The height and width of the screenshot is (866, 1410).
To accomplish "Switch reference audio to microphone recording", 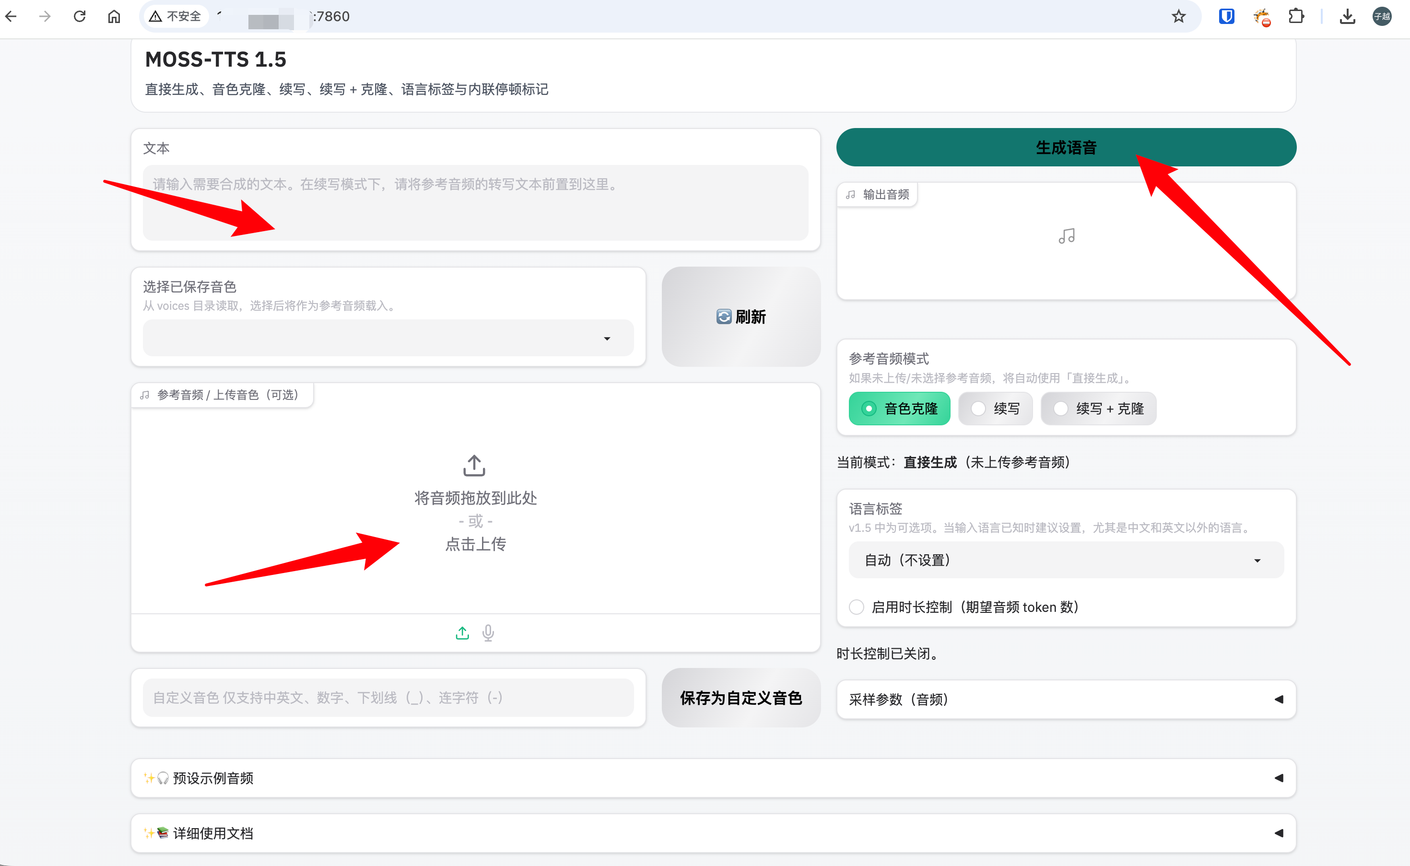I will coord(488,633).
